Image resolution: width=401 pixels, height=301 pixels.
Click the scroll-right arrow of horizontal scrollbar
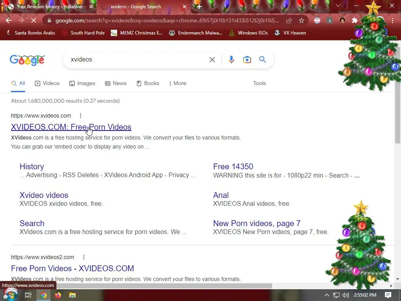[x=391, y=286]
